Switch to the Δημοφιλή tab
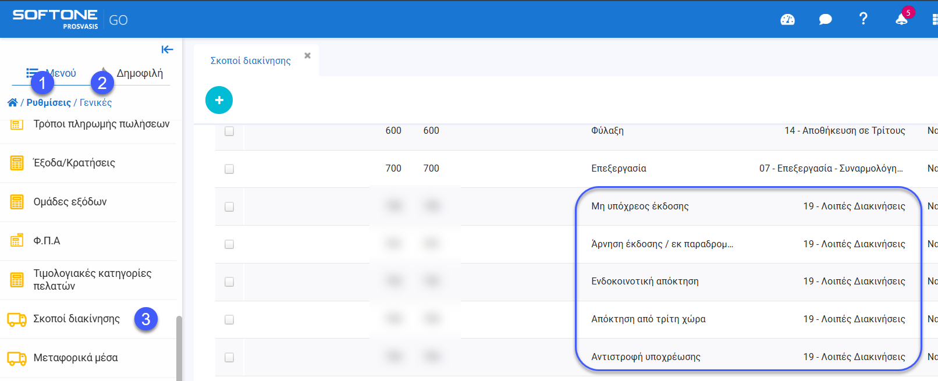This screenshot has height=381, width=938. coord(140,73)
